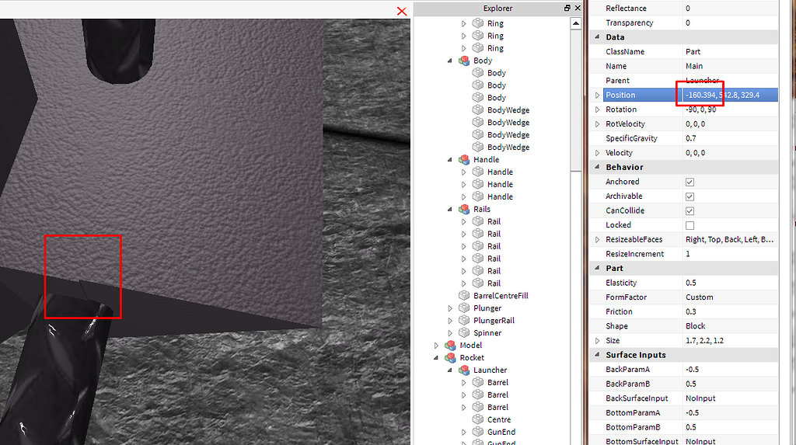Click the Body model's colored icon
Viewport: 796px width, 445px height.
464,61
